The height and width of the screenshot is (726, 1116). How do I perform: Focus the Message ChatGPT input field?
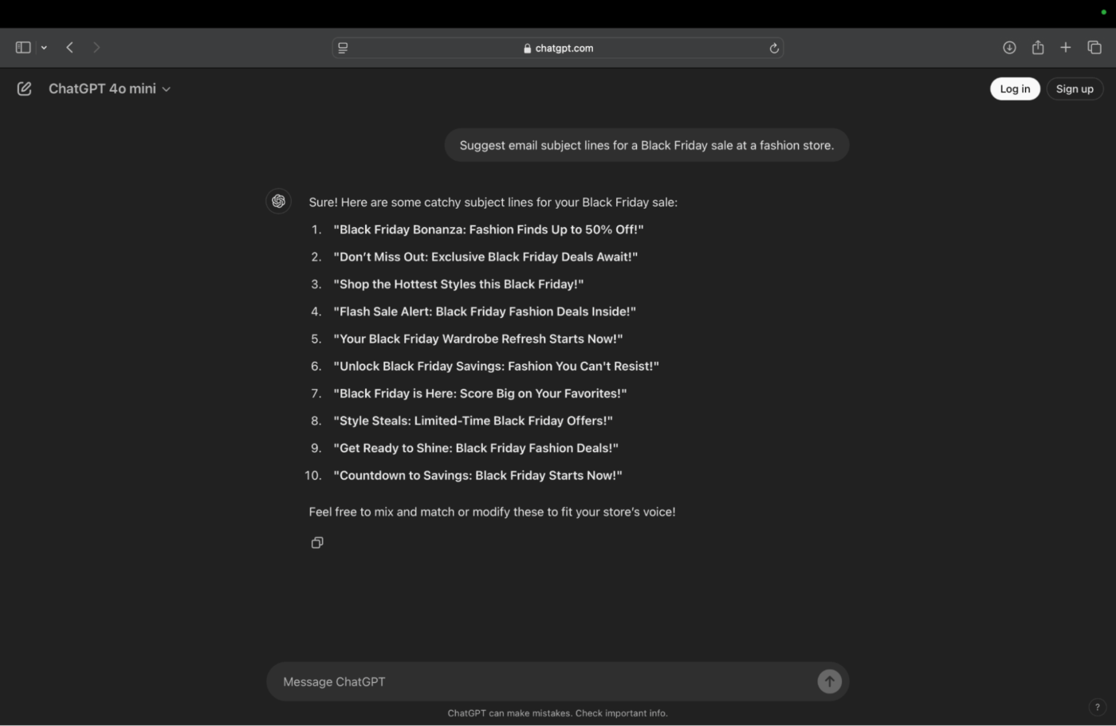coord(546,681)
